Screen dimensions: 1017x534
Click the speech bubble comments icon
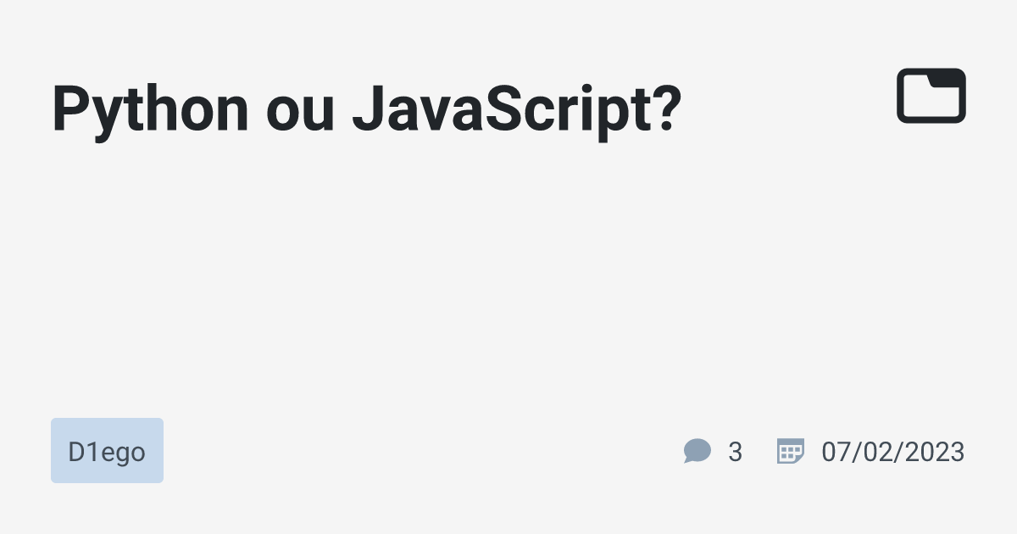[x=697, y=451]
